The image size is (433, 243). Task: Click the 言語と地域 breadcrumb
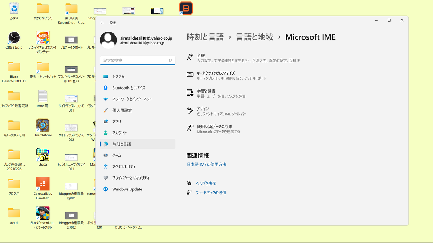click(x=255, y=37)
